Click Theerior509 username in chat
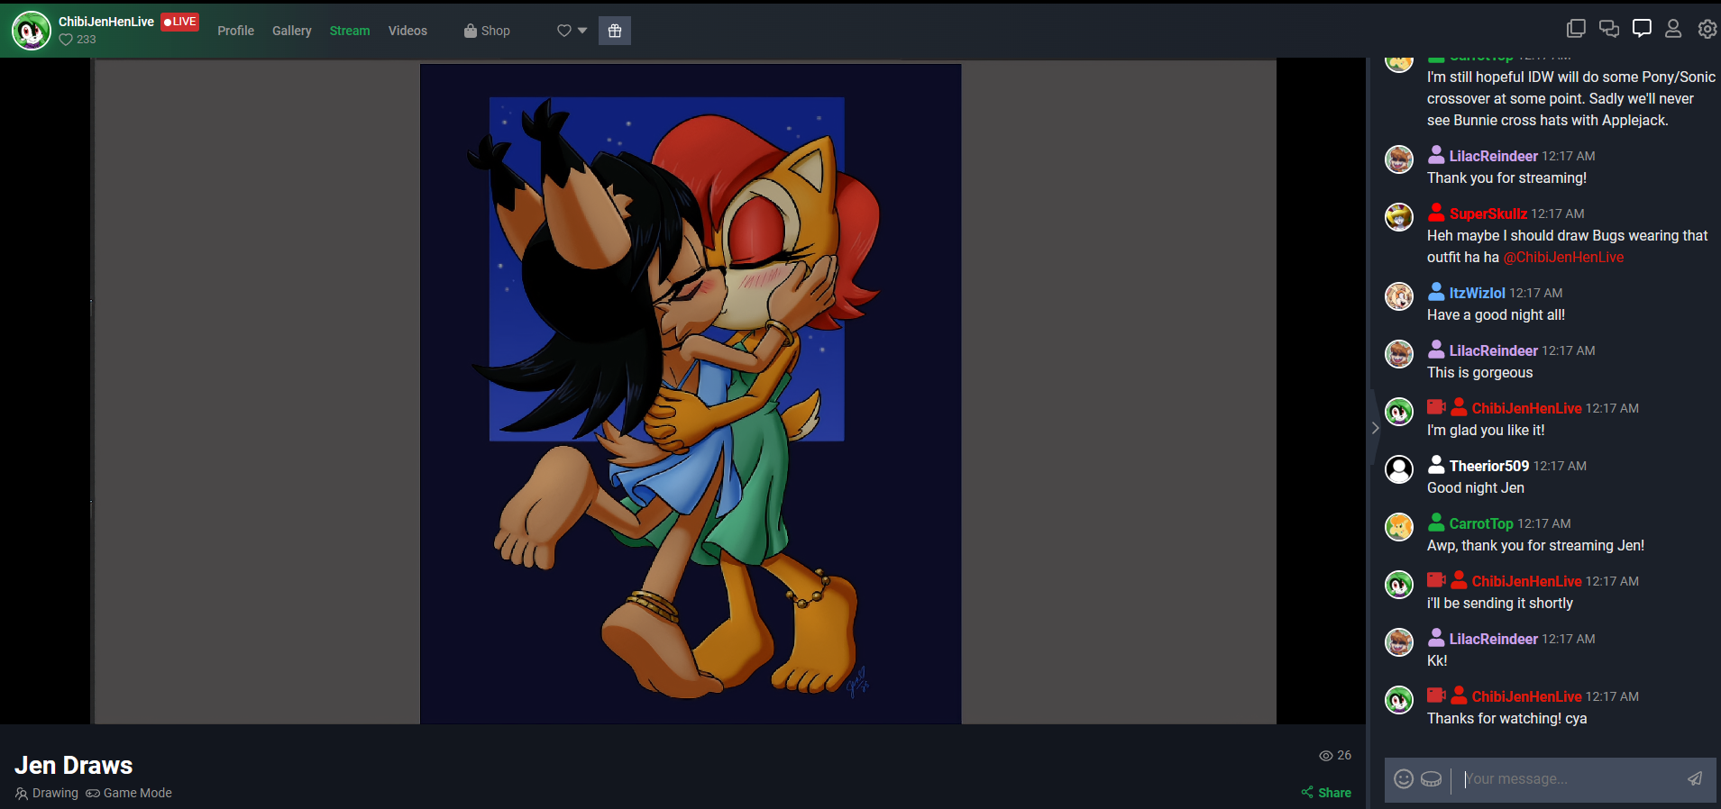The image size is (1721, 809). click(1488, 466)
